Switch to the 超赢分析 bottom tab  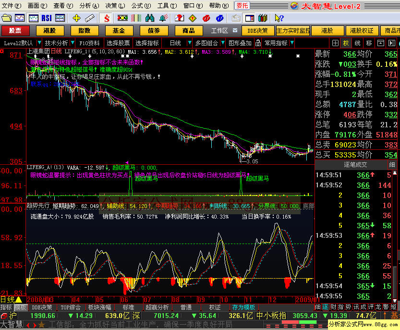157,307
